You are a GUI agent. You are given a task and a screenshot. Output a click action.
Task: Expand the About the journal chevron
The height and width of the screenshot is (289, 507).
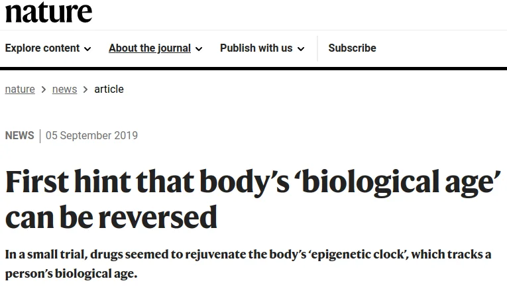[x=199, y=48]
